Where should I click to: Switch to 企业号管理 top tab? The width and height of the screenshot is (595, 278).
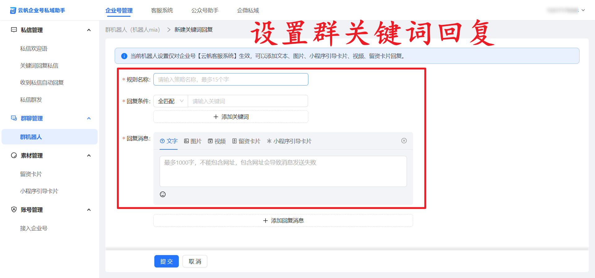[x=119, y=11]
